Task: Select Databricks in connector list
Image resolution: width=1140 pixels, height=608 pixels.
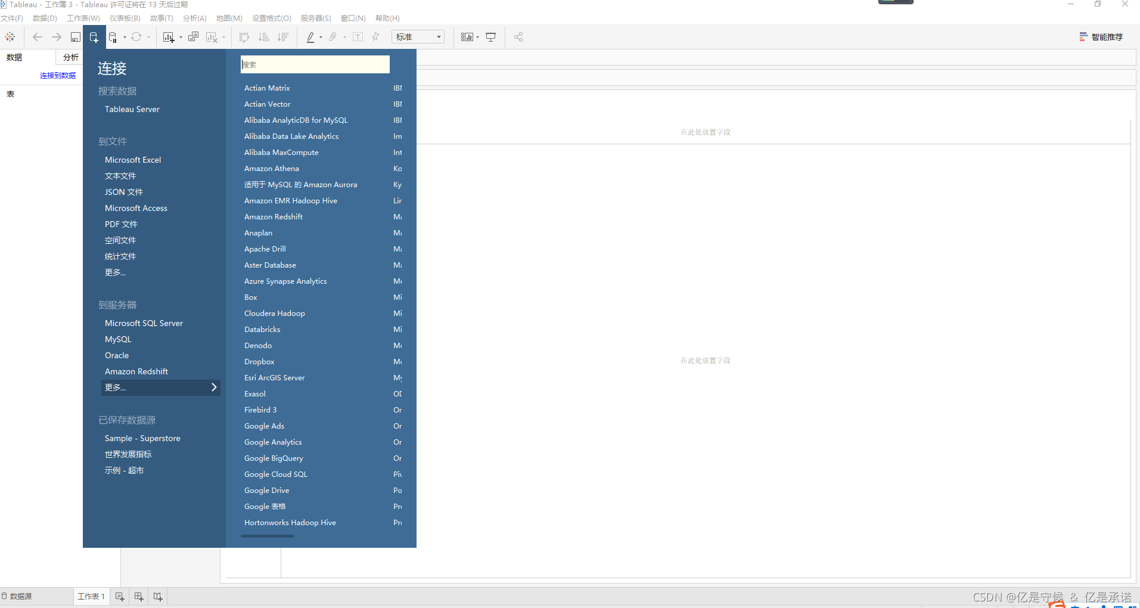Action: pos(262,330)
